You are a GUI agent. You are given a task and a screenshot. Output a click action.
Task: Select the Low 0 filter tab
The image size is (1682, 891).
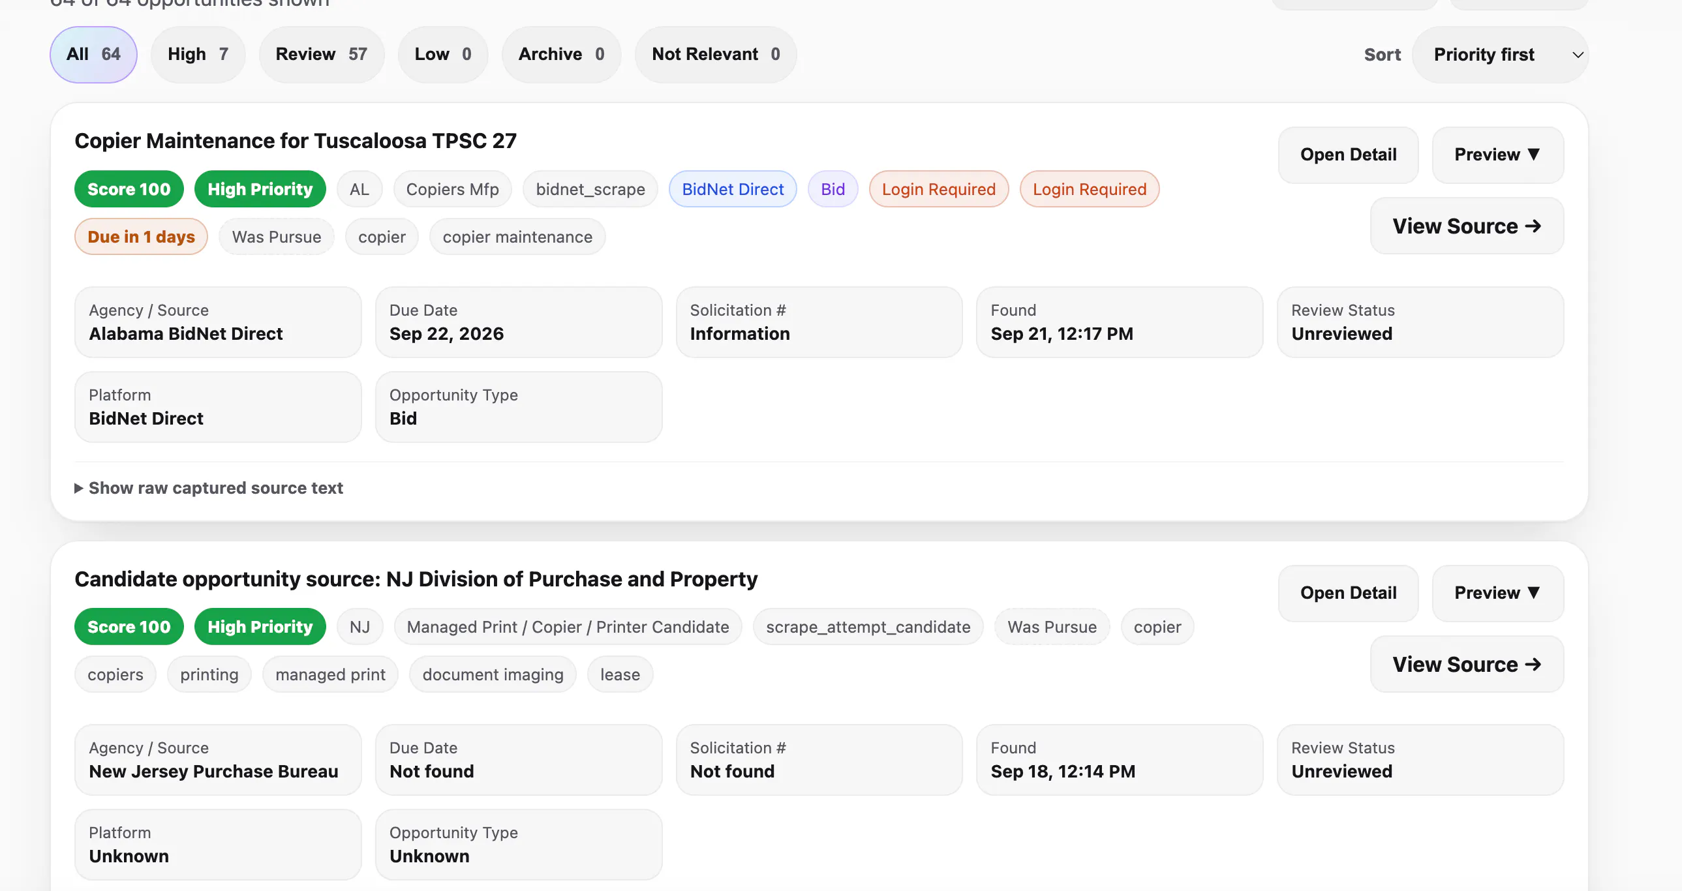pos(443,54)
